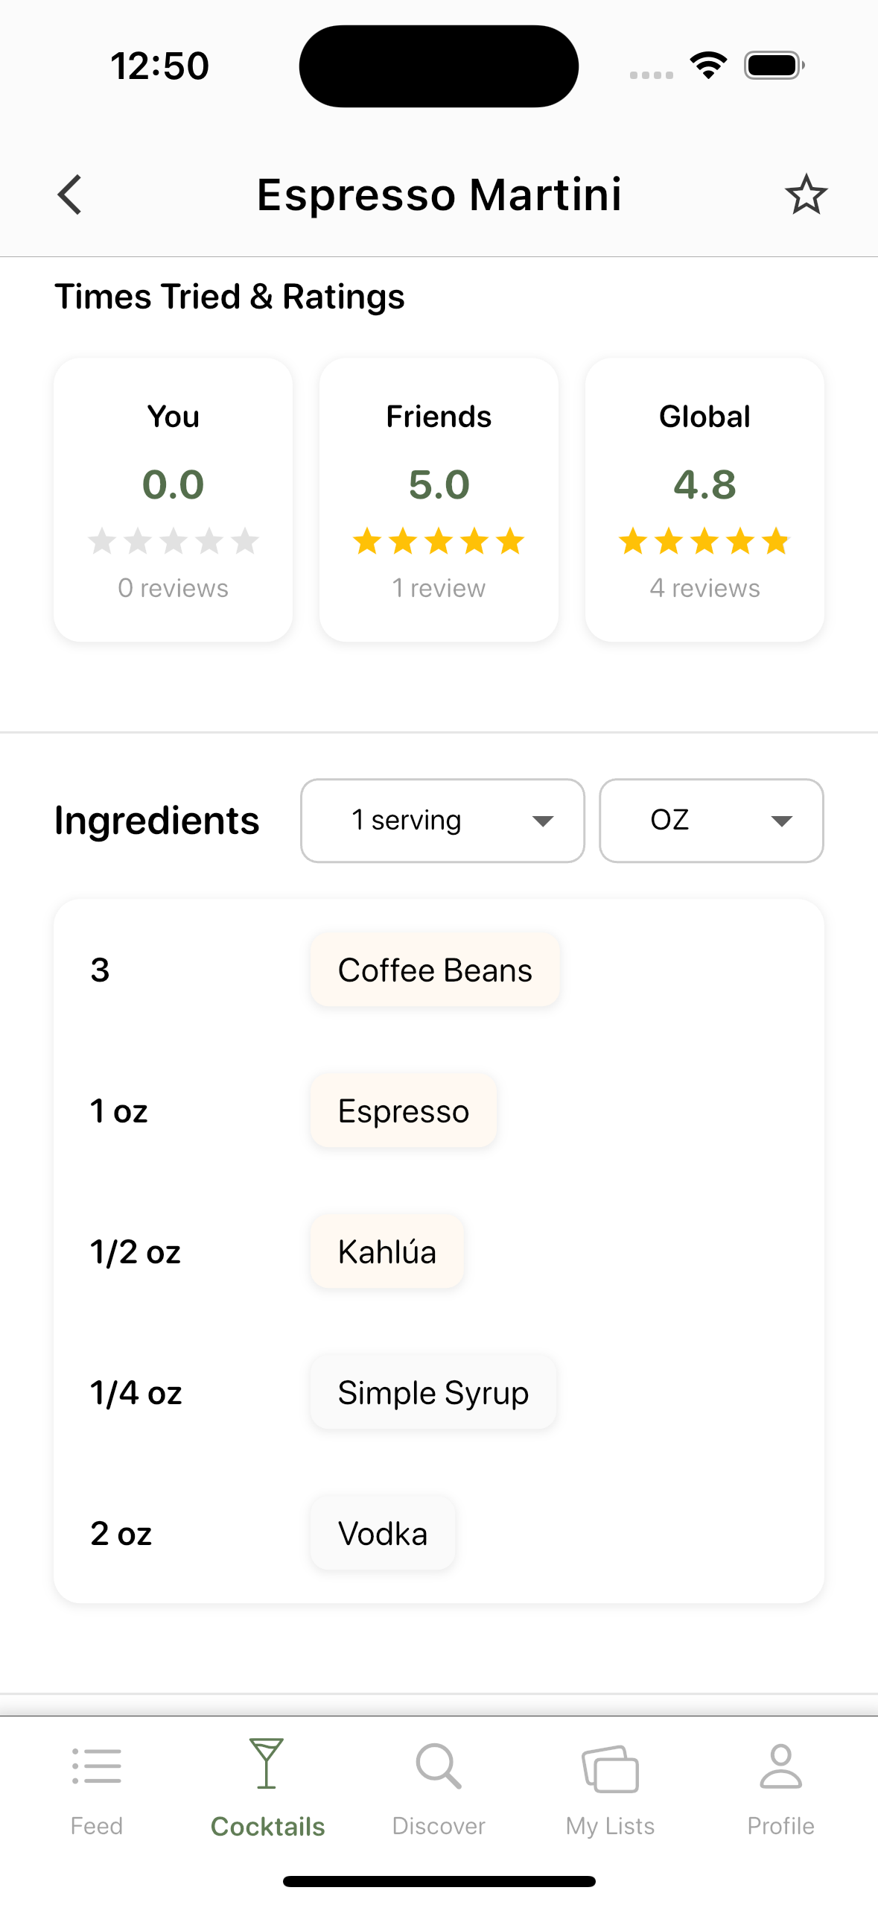878x1905 pixels.
Task: Select the Espresso ingredient chip
Action: pos(404,1111)
